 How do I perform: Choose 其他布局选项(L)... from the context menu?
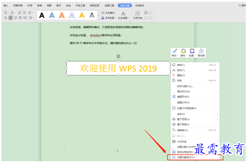(195, 152)
